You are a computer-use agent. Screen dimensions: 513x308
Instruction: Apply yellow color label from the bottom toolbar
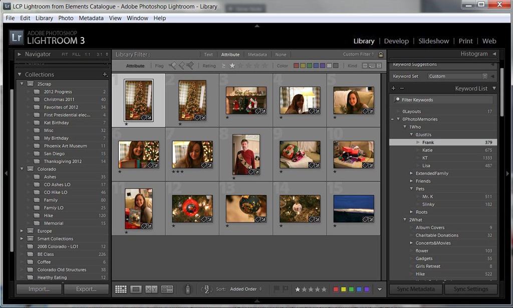[x=344, y=289]
